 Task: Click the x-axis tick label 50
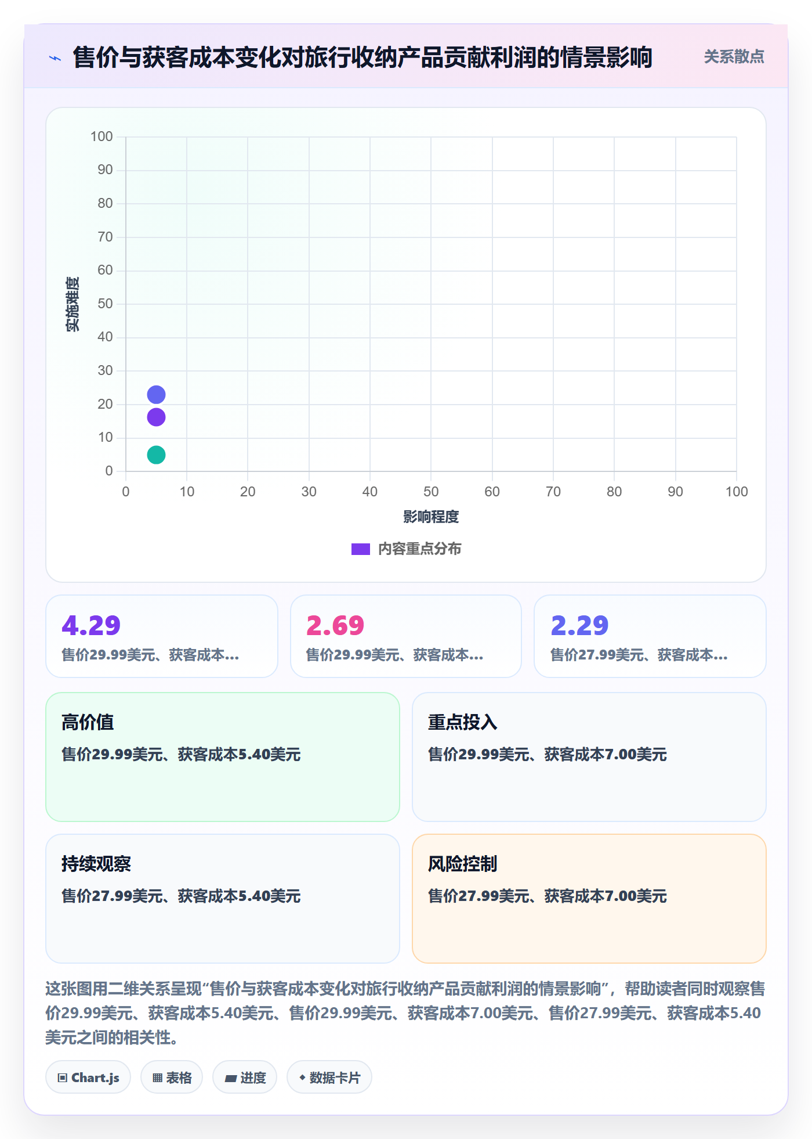click(x=431, y=492)
